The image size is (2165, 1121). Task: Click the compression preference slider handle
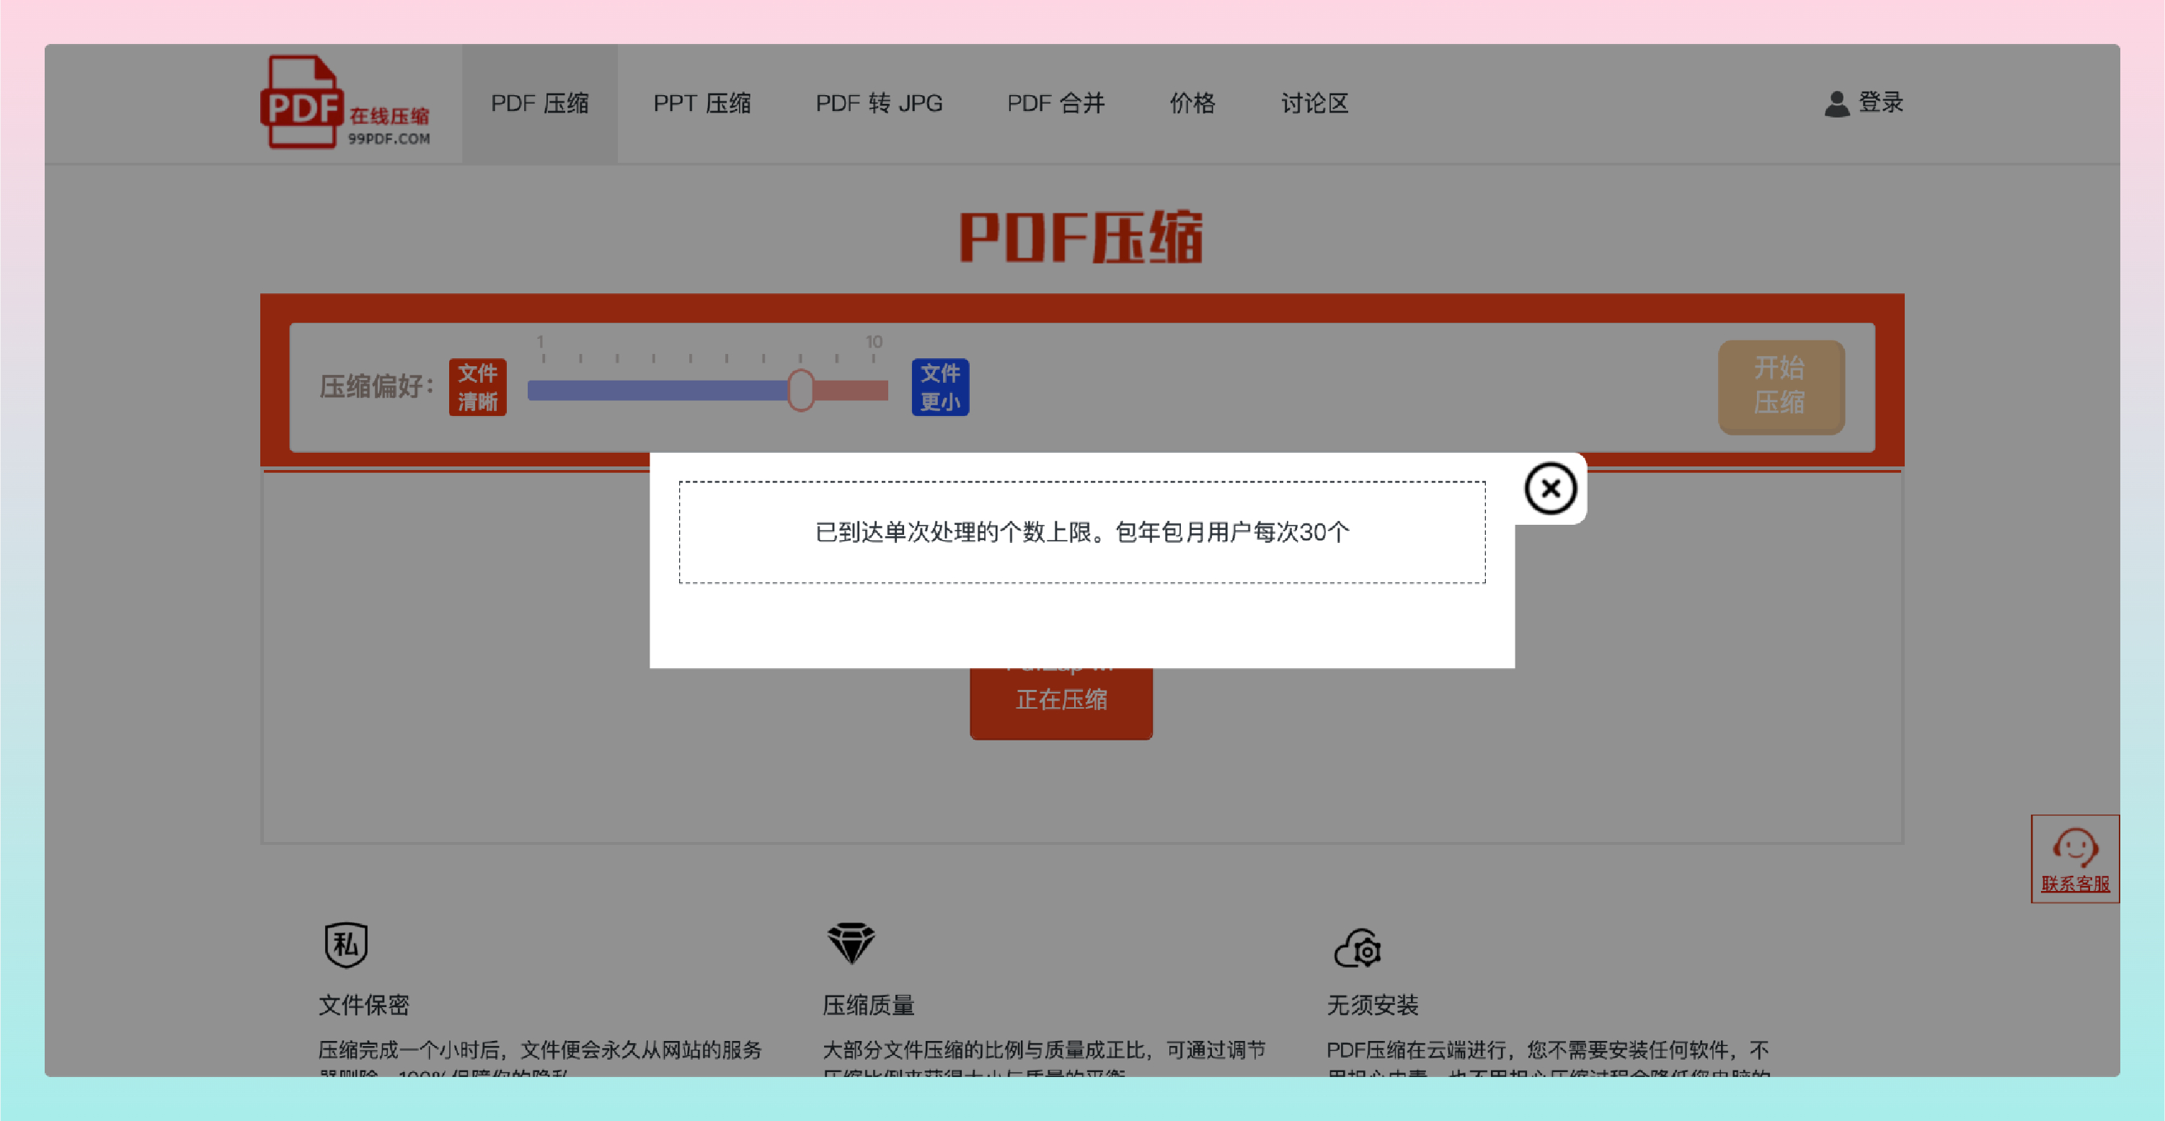800,390
